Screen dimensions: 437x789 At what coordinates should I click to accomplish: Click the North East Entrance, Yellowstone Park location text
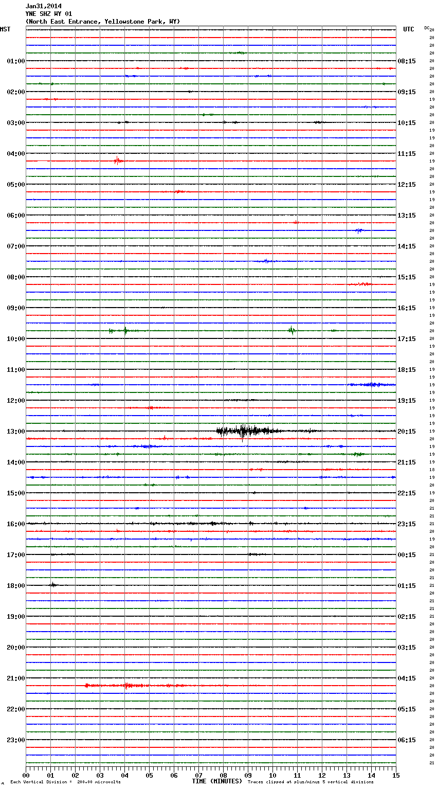point(103,22)
